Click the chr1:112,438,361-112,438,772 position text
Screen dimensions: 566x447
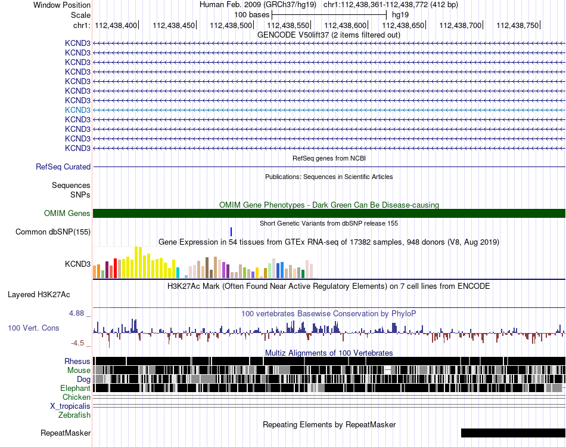(391, 5)
